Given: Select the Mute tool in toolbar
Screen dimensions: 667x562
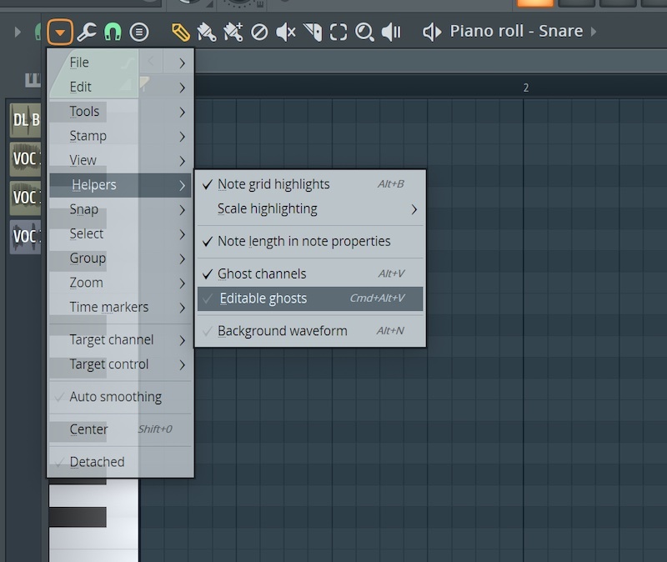Looking at the screenshot, I should point(285,33).
